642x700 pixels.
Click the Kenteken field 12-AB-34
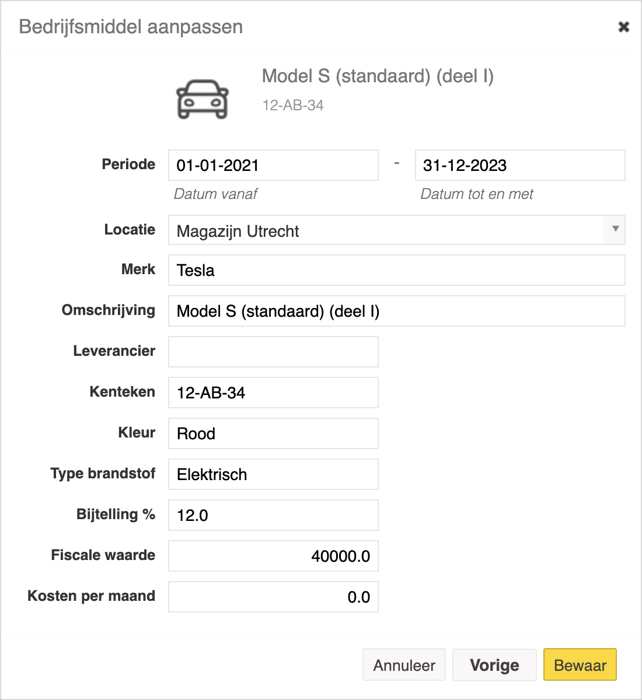tap(273, 393)
